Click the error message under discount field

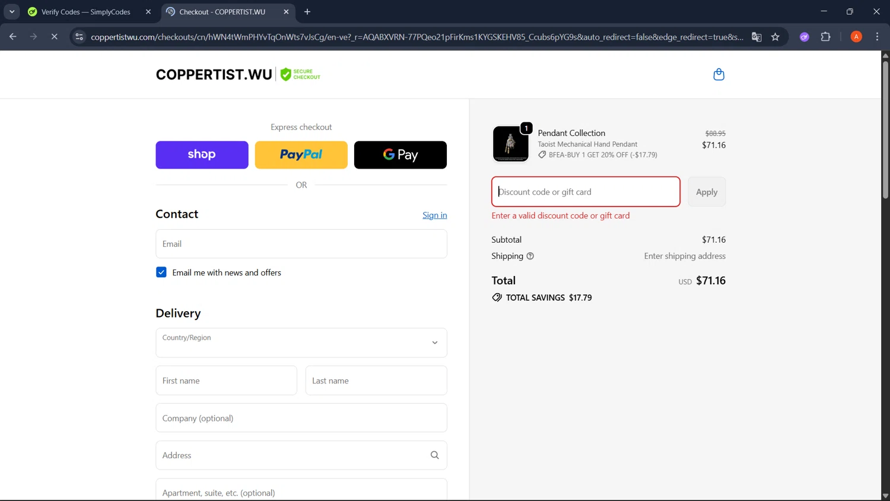(x=561, y=215)
